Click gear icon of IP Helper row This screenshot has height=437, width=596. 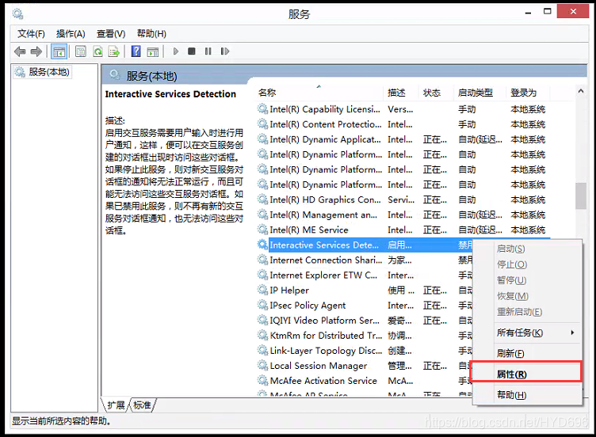(x=262, y=290)
